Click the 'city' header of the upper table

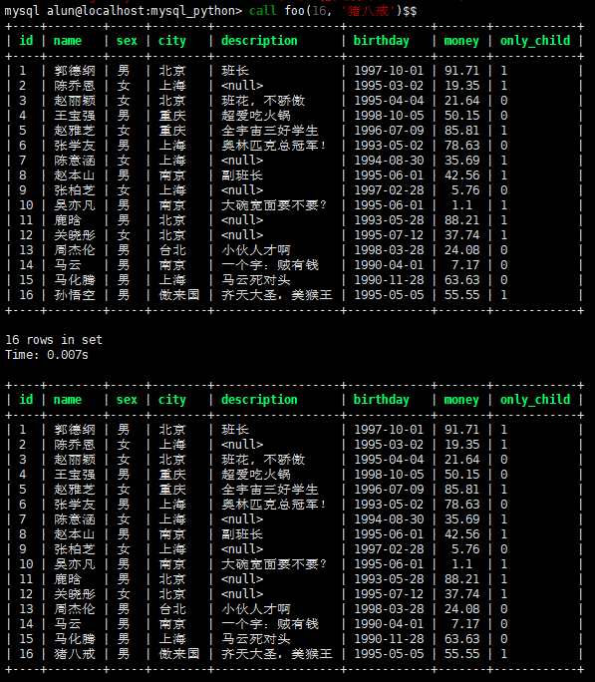coord(172,41)
